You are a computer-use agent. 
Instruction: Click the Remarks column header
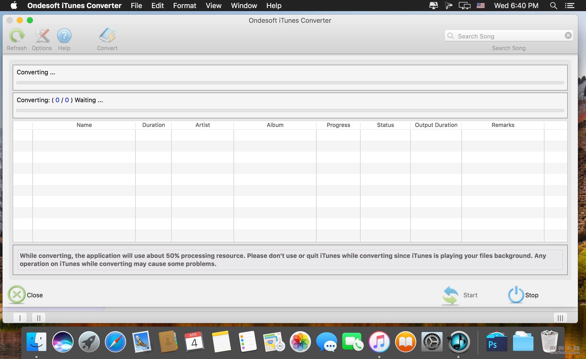point(503,125)
